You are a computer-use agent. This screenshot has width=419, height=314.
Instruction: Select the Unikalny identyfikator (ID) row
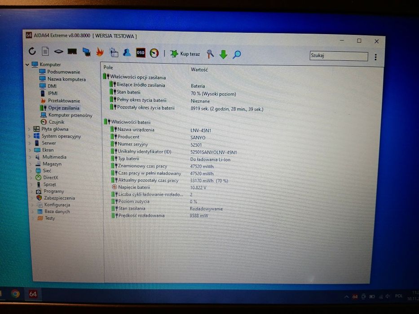(174, 152)
